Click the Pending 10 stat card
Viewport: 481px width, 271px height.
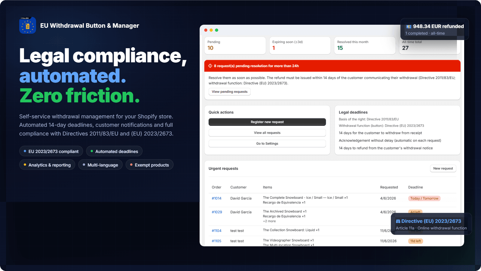(235, 45)
